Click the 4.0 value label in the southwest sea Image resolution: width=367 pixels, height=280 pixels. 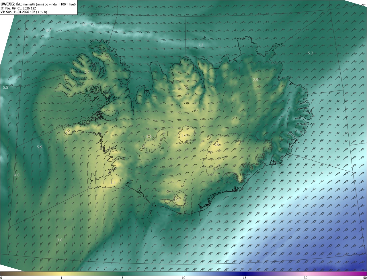pyautogui.click(x=17, y=175)
